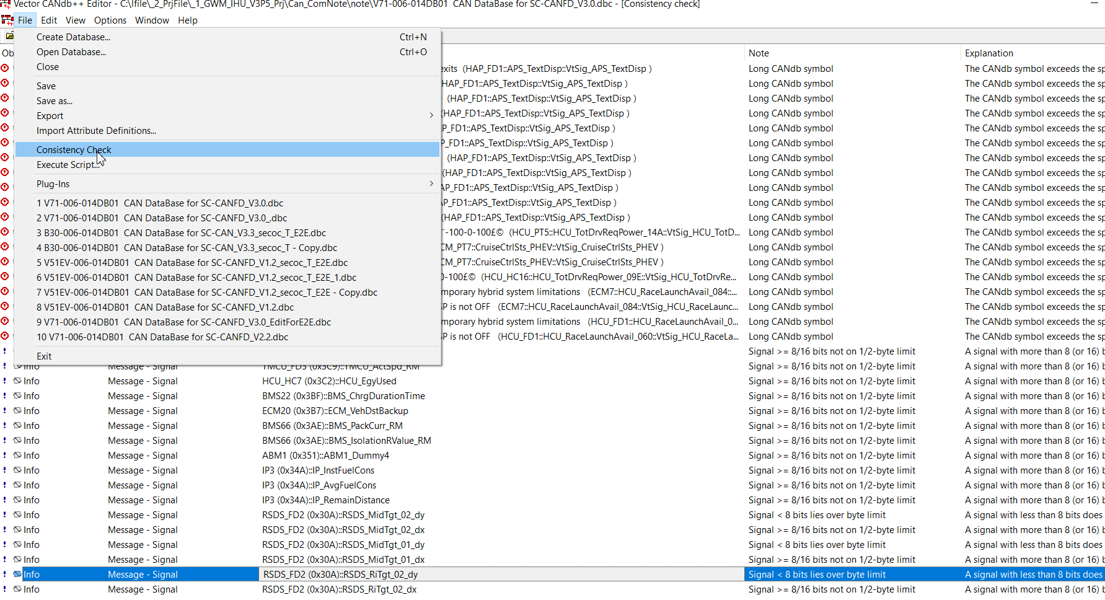Click the open-folder toolbar icon below the menu bar
1105x600 pixels.
pyautogui.click(x=9, y=36)
